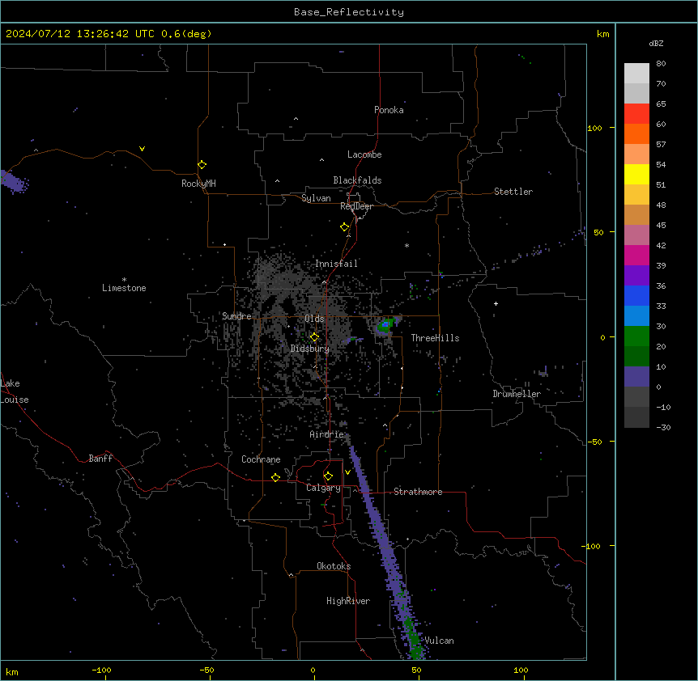Select the light grey 80-70 dBZ legend swatch

(x=636, y=74)
